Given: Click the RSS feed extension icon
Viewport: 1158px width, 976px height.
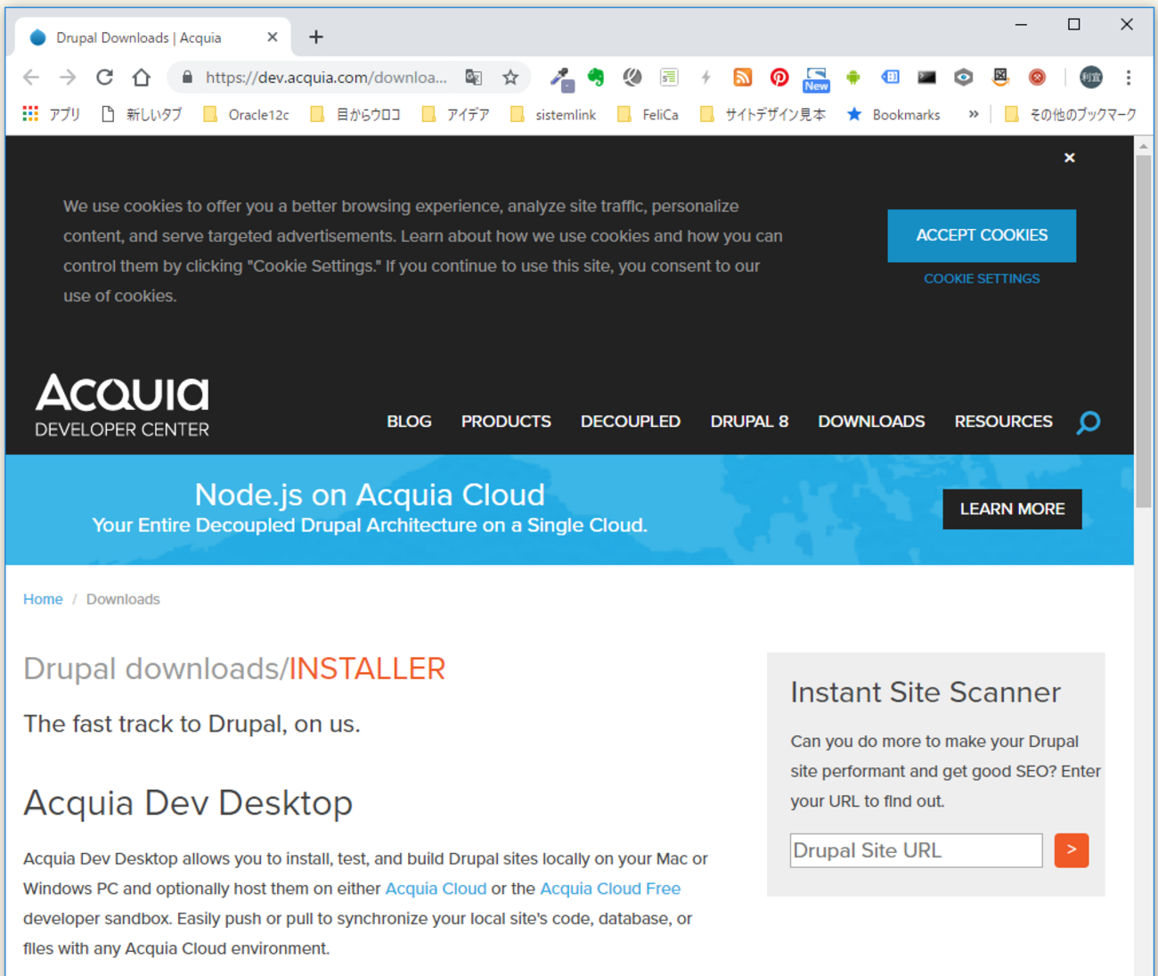Looking at the screenshot, I should pyautogui.click(x=742, y=78).
